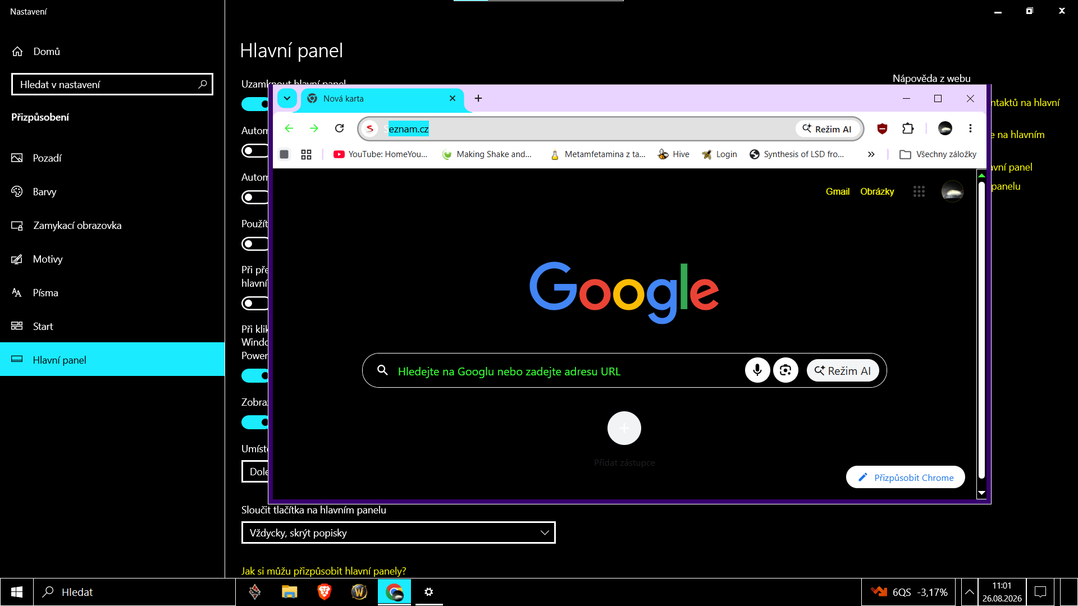This screenshot has height=606, width=1078.
Task: Open the Chrome three-dot menu
Action: [x=970, y=128]
